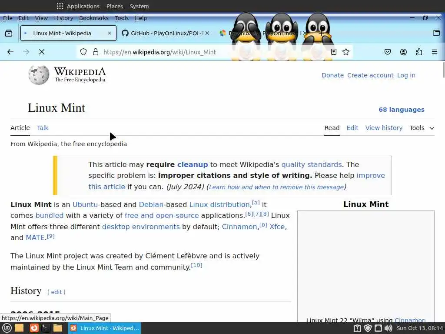This screenshot has height=334, width=445.
Task: Click the Wikipedia globe logo
Action: 39,75
